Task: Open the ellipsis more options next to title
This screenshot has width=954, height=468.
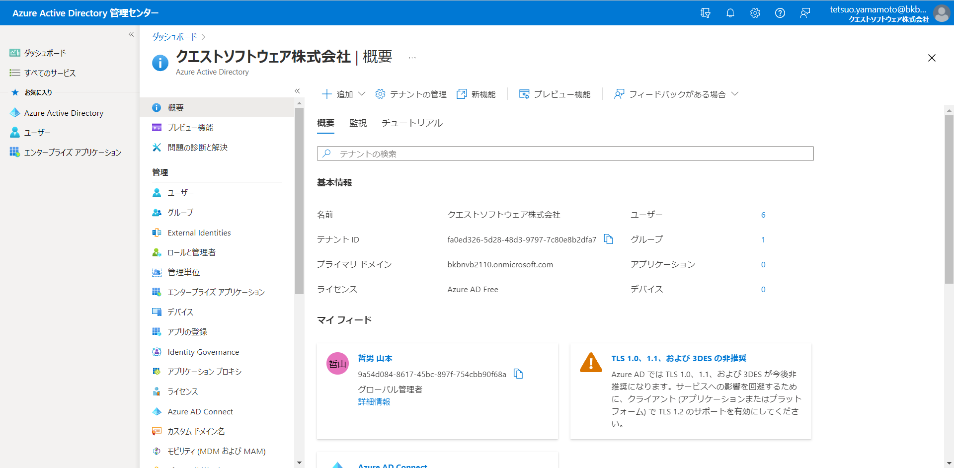Action: 412,58
